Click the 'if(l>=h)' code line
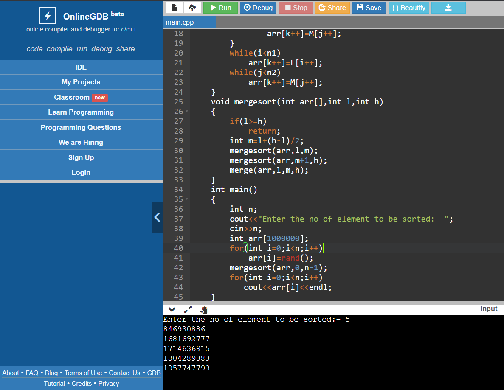504x390 pixels. click(248, 121)
